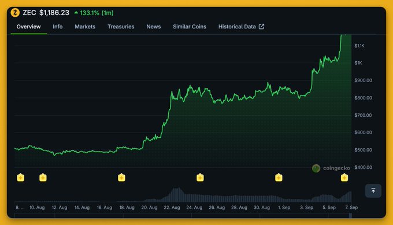The height and width of the screenshot is (225, 393).
Task: Go to the News tab
Action: click(154, 27)
